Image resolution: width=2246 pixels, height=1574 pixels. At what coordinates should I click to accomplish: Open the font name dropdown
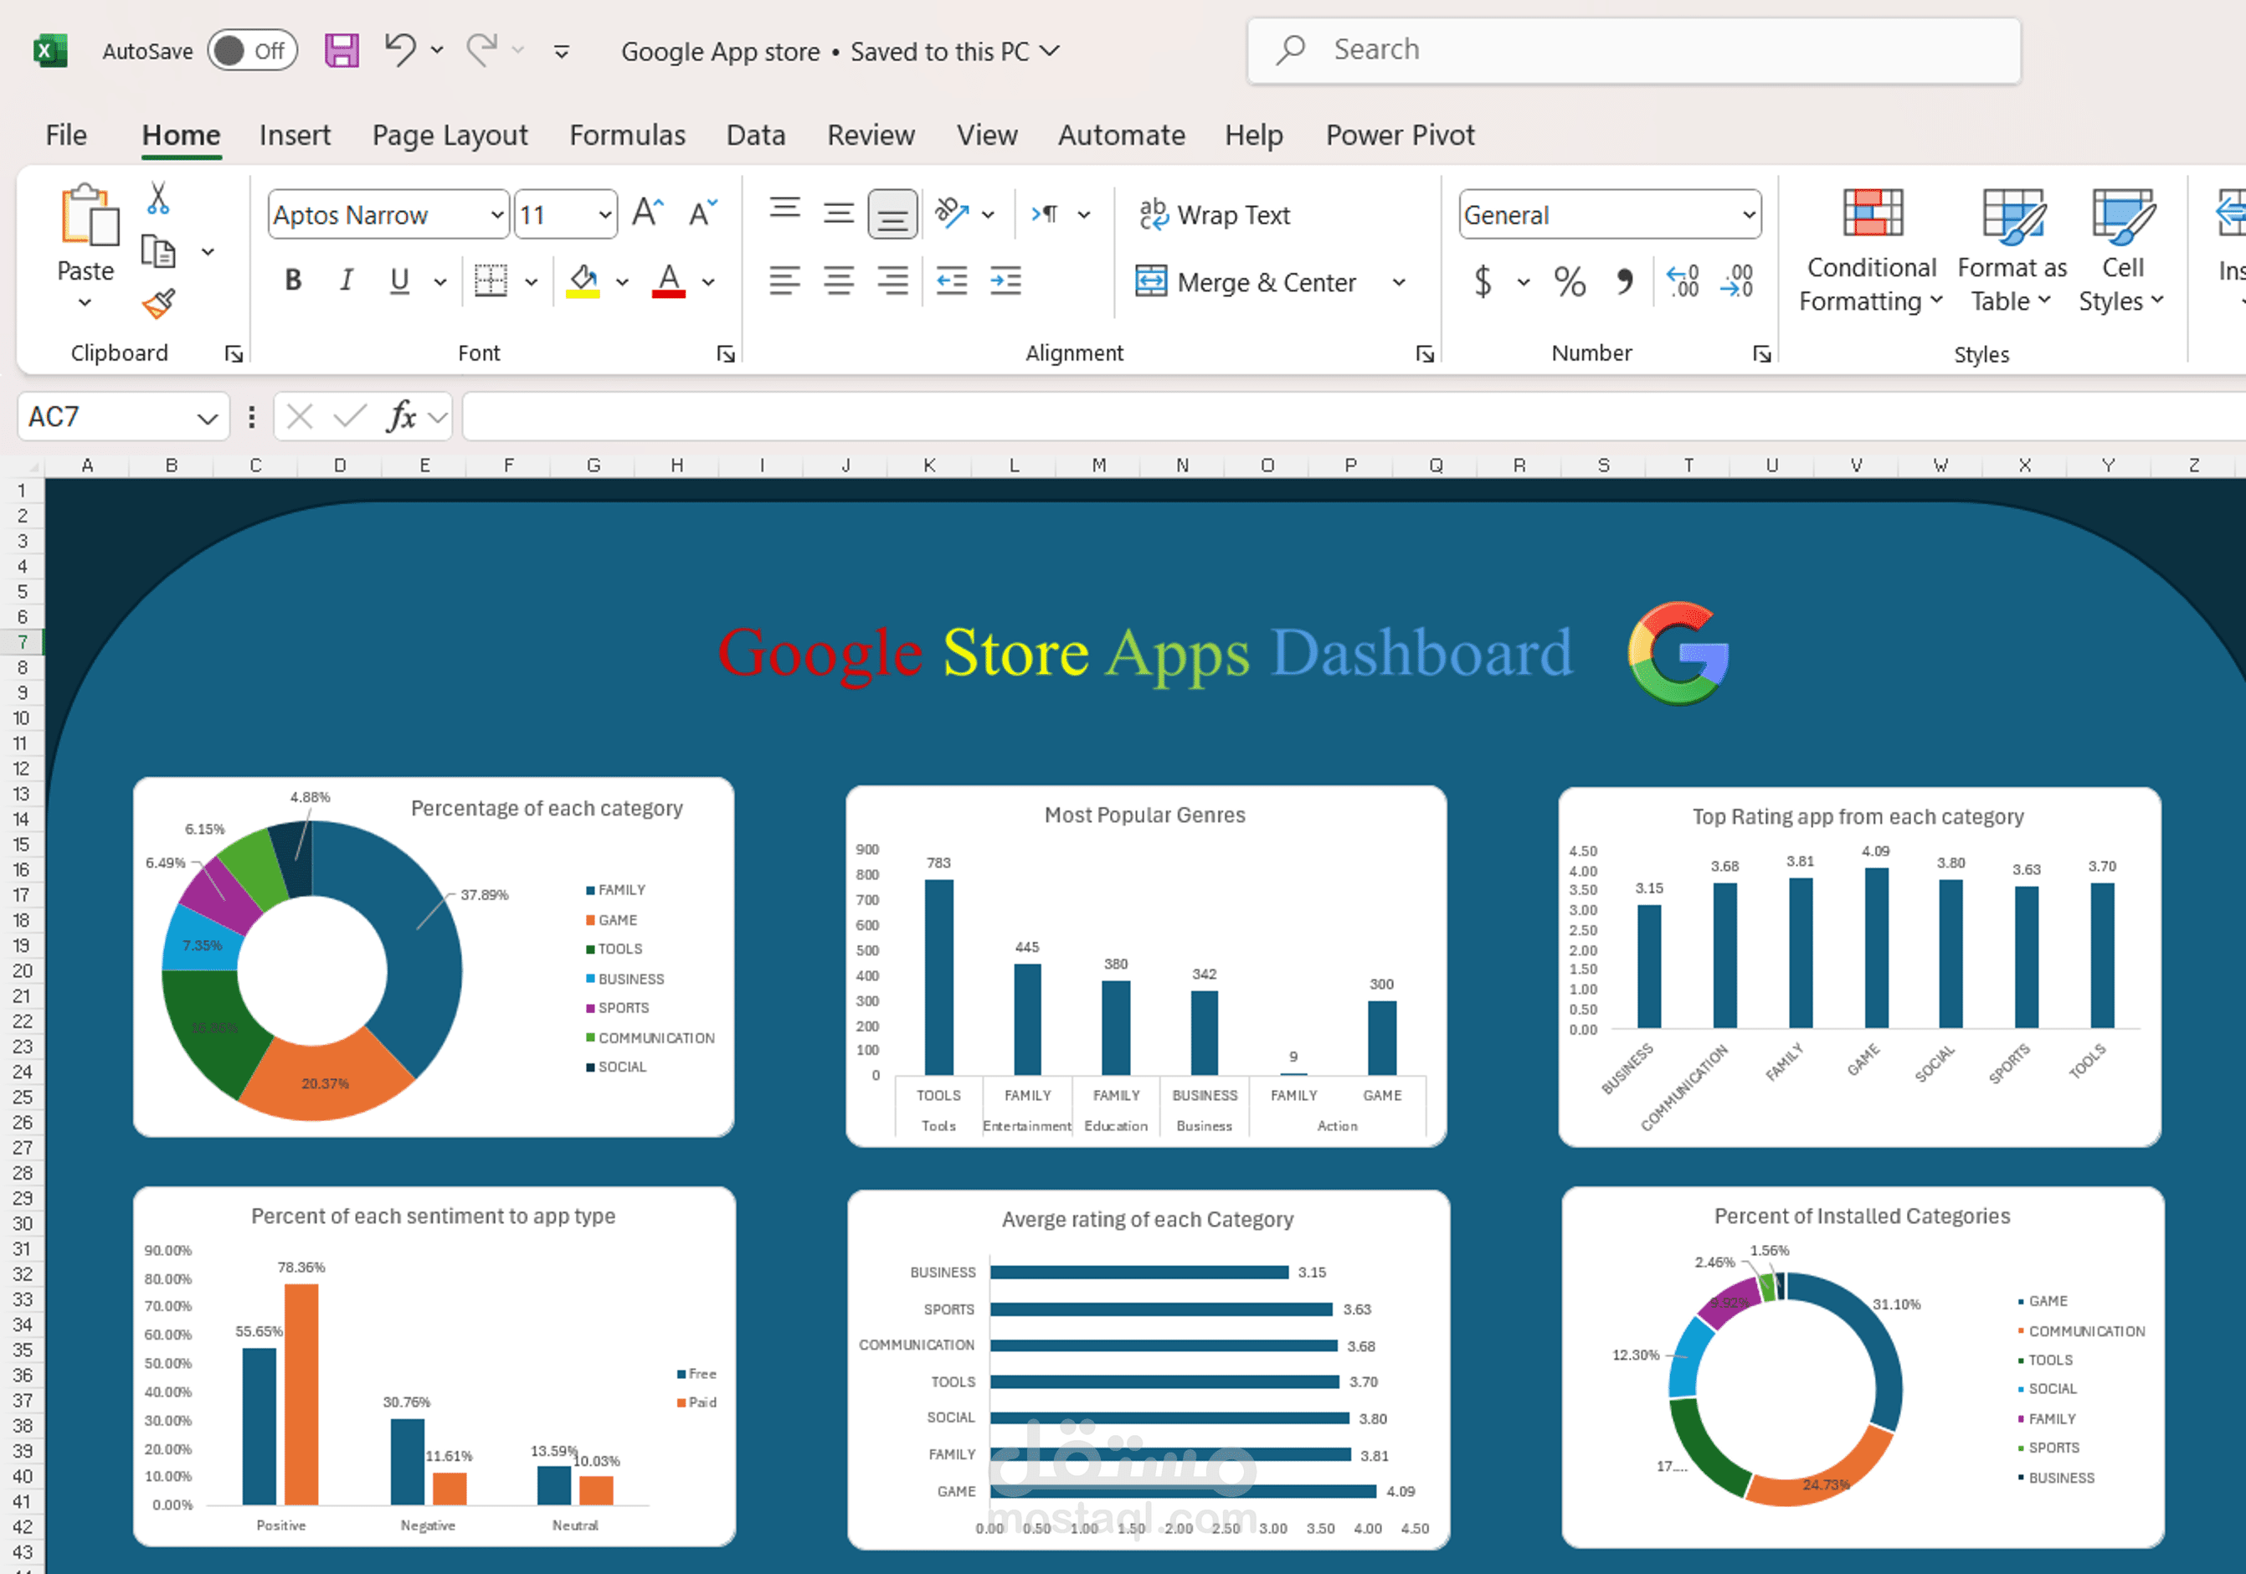point(497,214)
